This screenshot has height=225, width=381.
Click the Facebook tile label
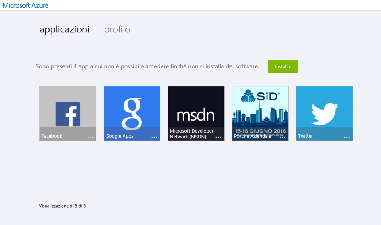(52, 136)
